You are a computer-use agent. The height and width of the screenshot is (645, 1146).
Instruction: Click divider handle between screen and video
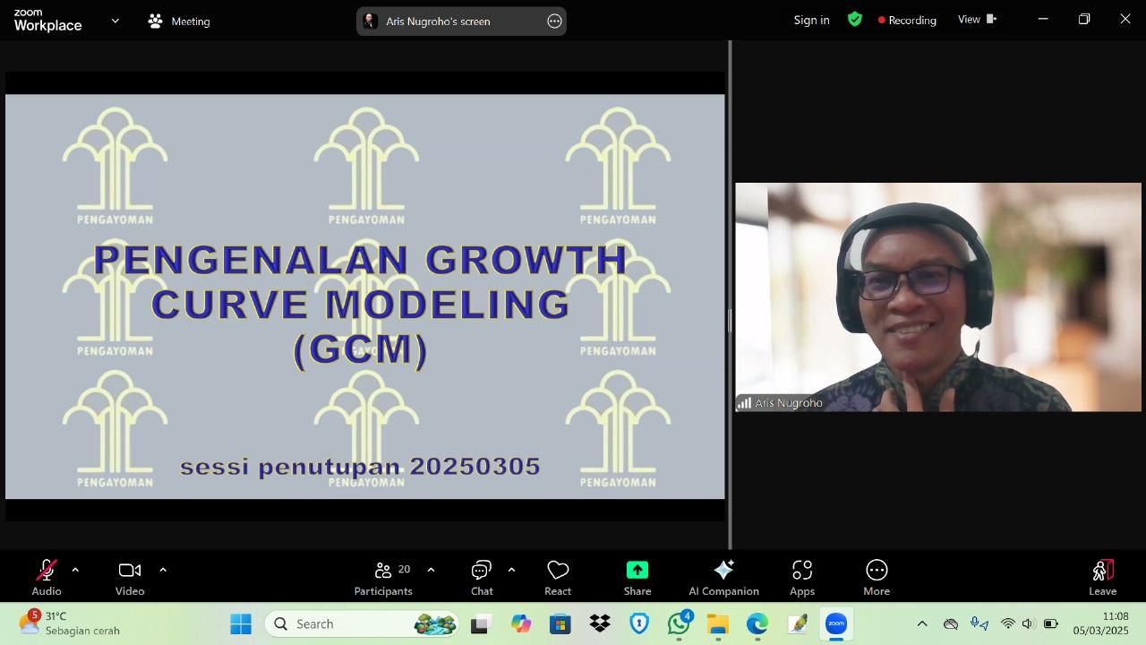(x=730, y=320)
